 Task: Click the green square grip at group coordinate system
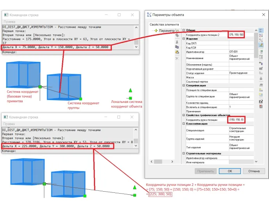(81, 99)
